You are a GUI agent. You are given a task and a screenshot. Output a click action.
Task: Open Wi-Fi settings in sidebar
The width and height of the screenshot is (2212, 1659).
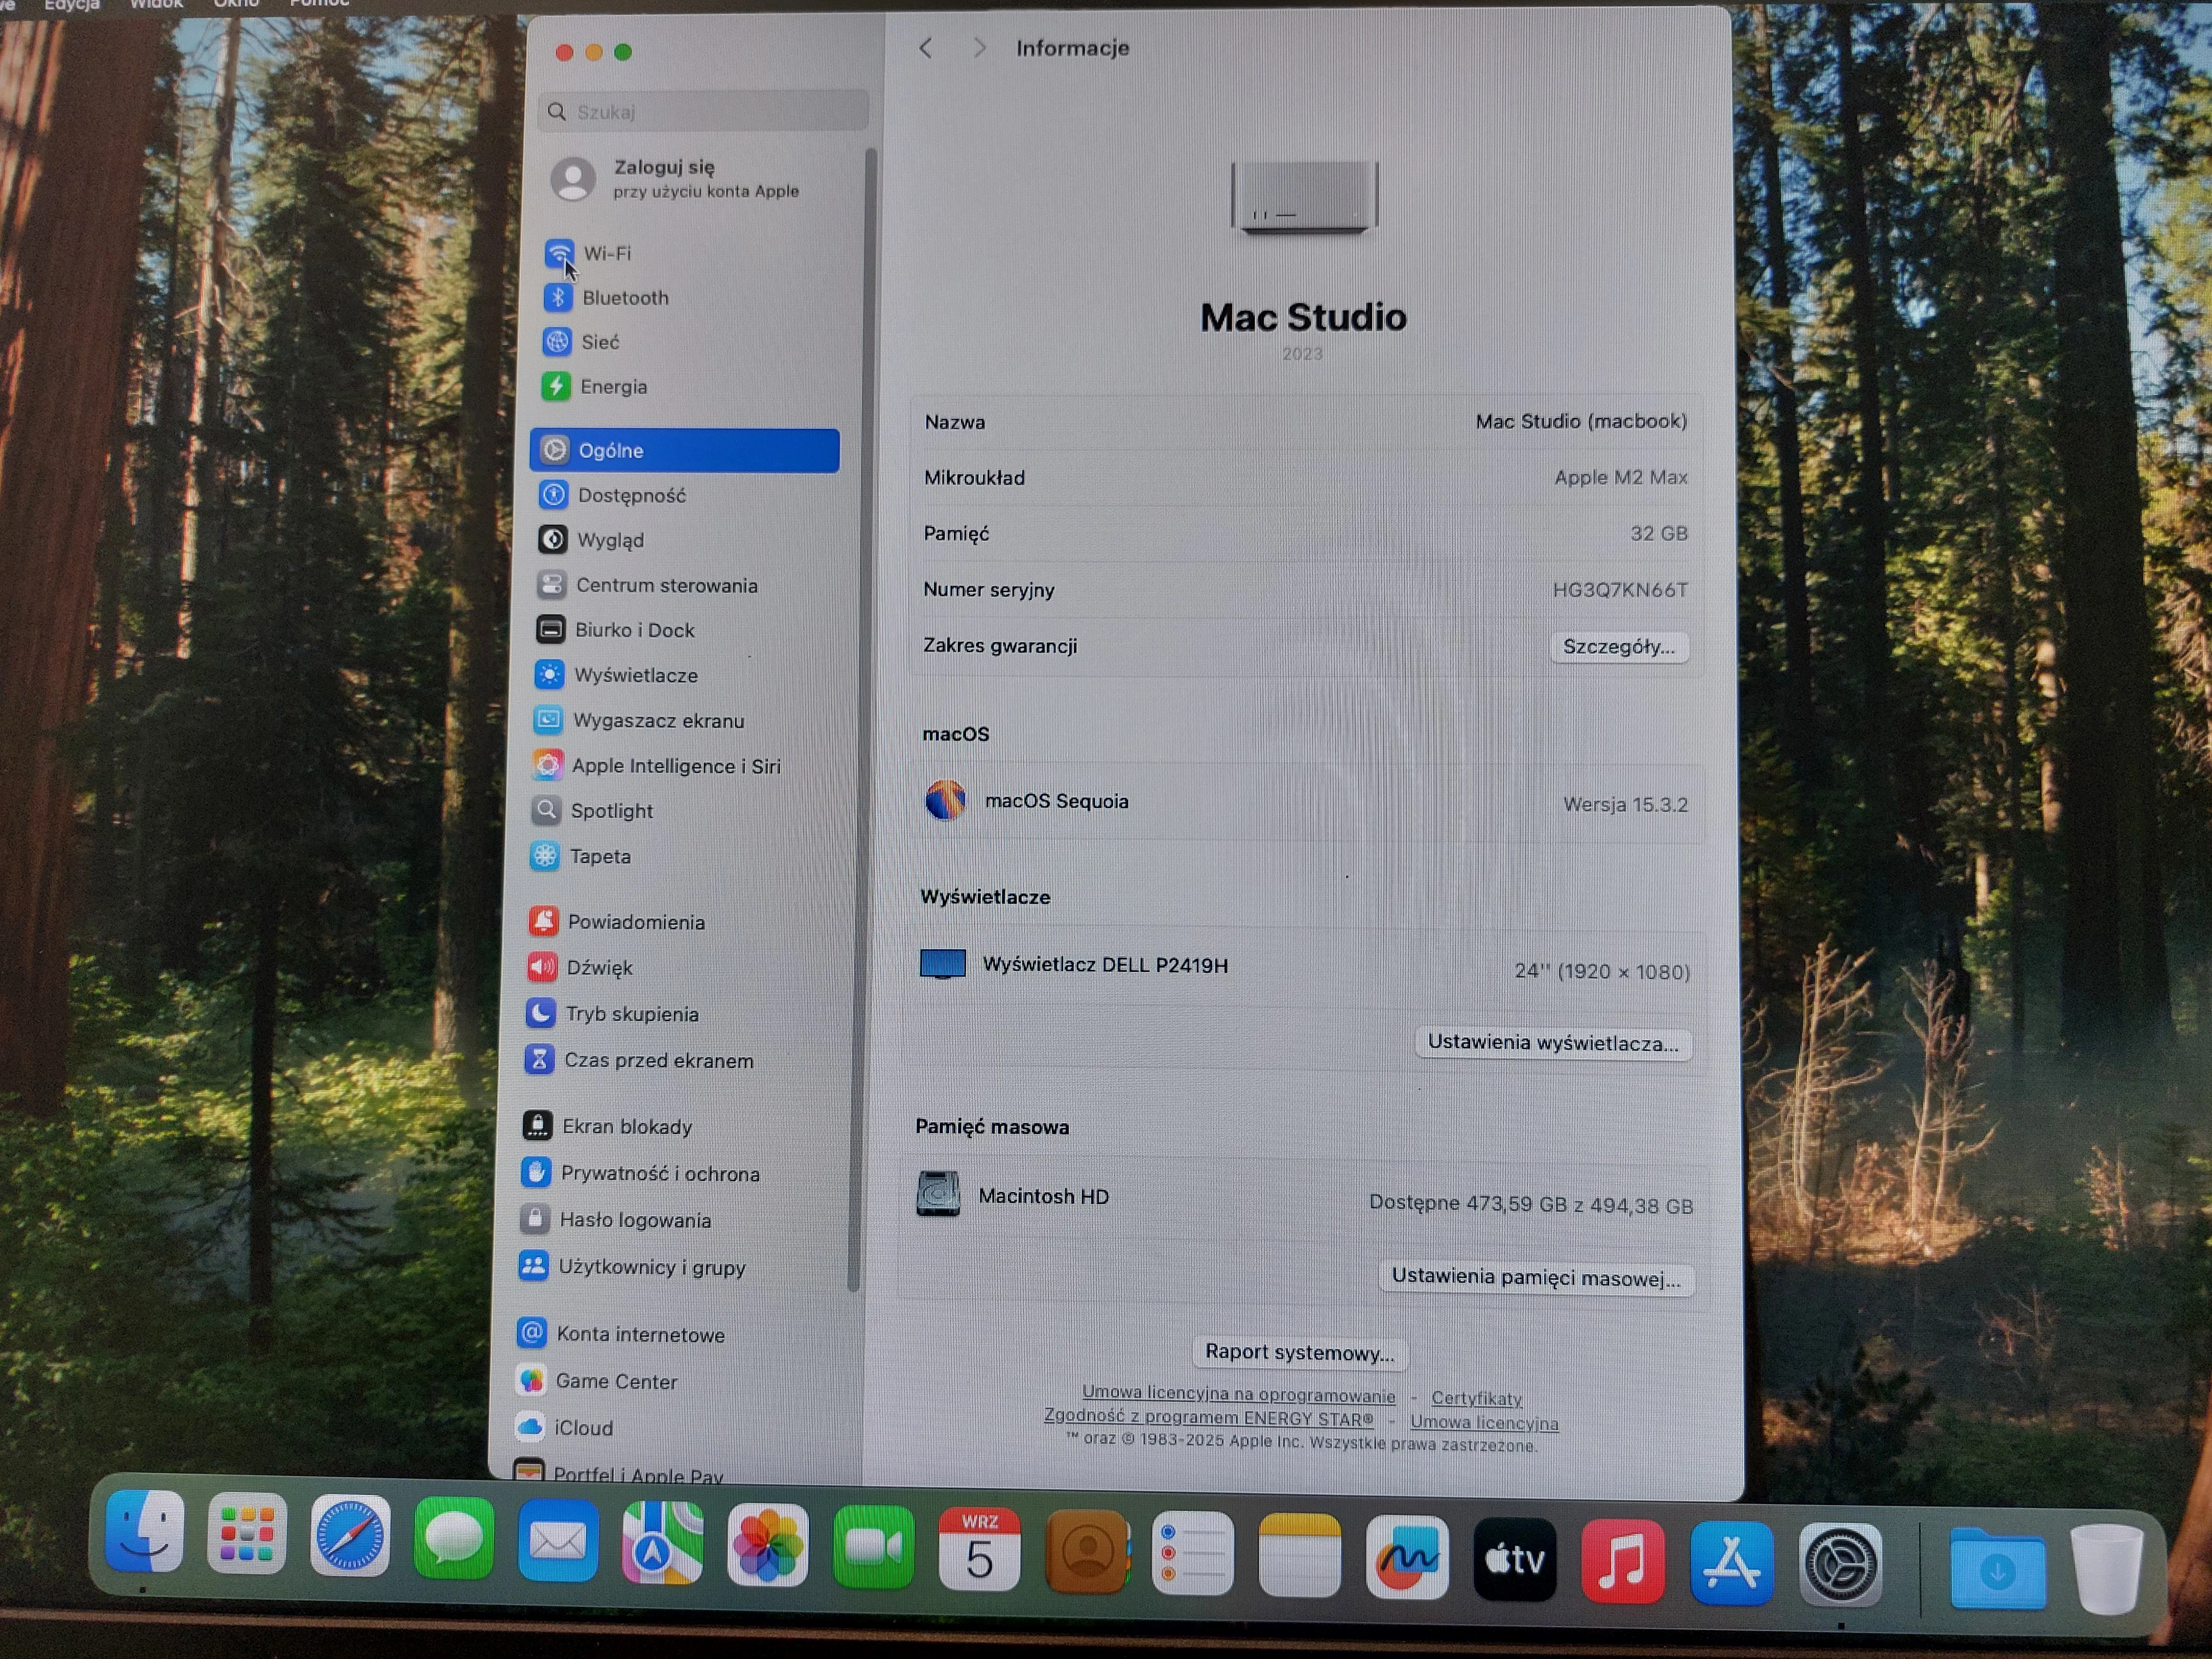(x=590, y=253)
